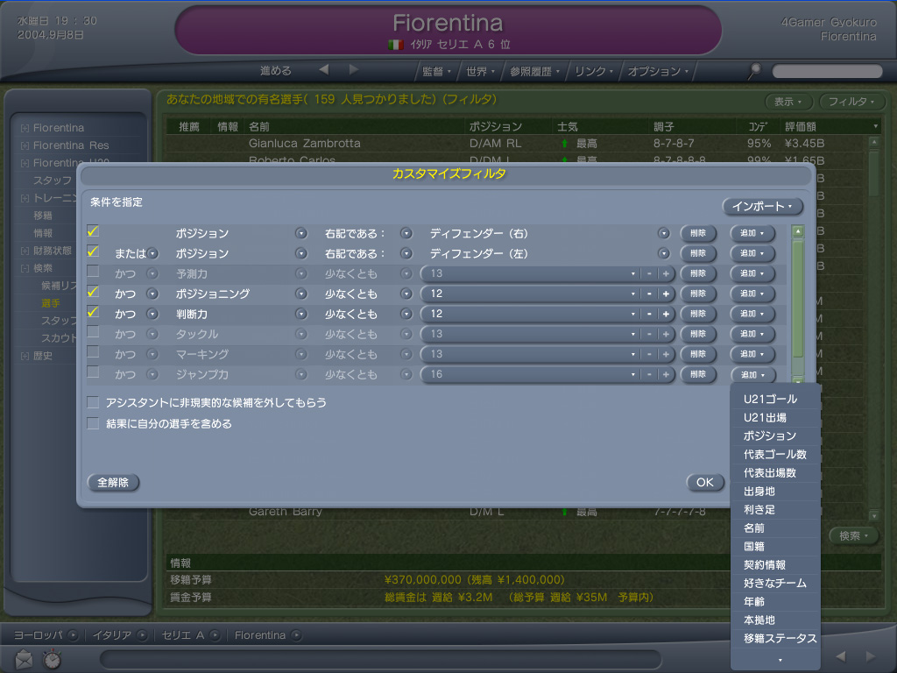Open the リンク menu

(x=594, y=71)
